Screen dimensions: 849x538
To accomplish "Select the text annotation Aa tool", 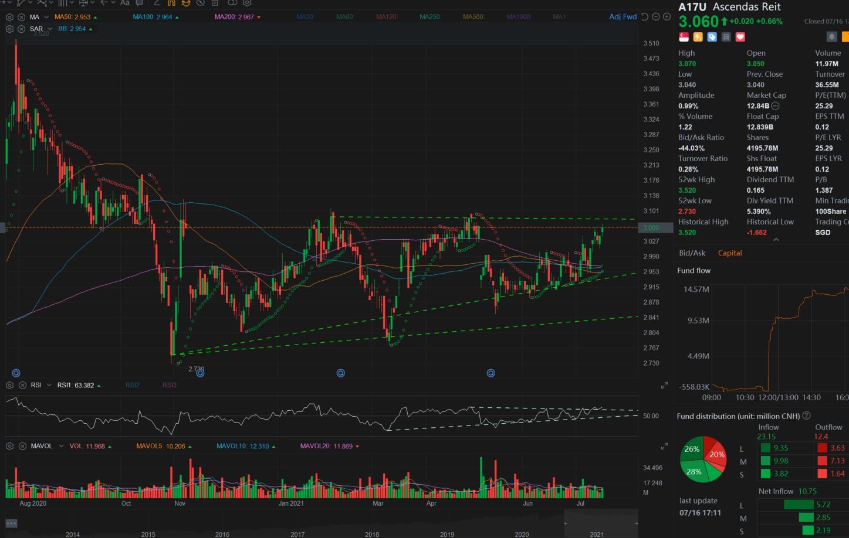I will coord(124,2).
